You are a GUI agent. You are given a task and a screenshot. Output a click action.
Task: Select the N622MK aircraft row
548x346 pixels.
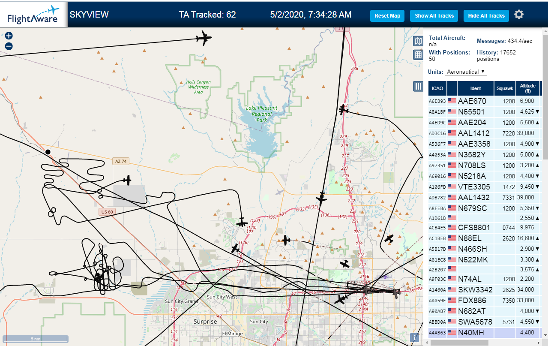[484, 260]
